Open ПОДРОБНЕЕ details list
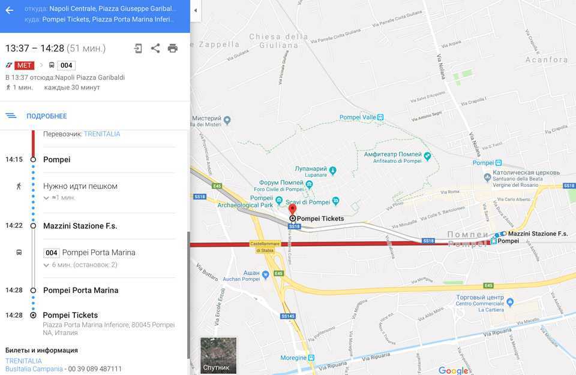Screen dimensions: 576x375 point(47,116)
